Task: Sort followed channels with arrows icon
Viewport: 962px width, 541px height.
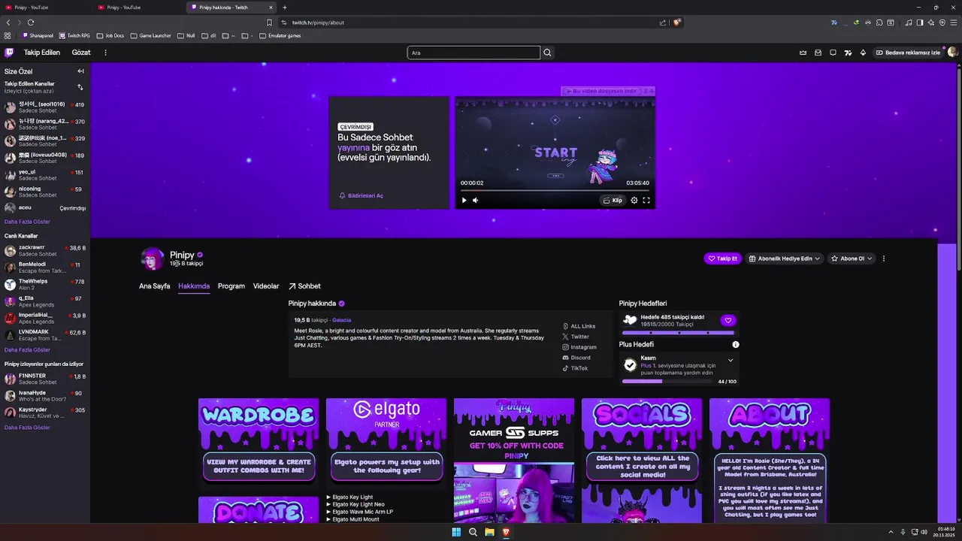Action: (x=80, y=87)
